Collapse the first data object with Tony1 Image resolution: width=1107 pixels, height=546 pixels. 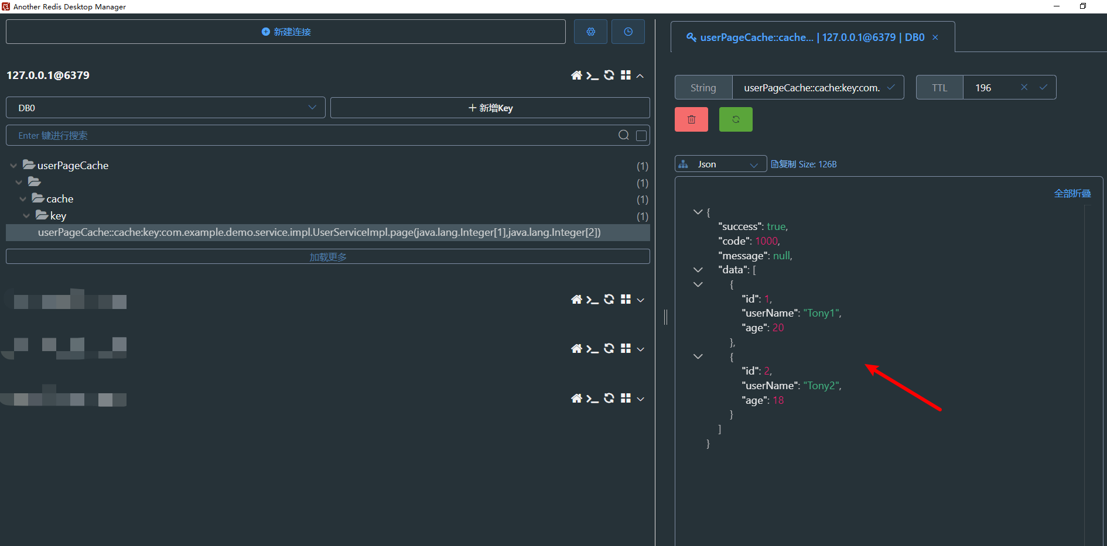click(x=698, y=284)
